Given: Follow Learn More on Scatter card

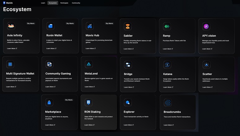Looking at the screenshot, I should (207, 87).
